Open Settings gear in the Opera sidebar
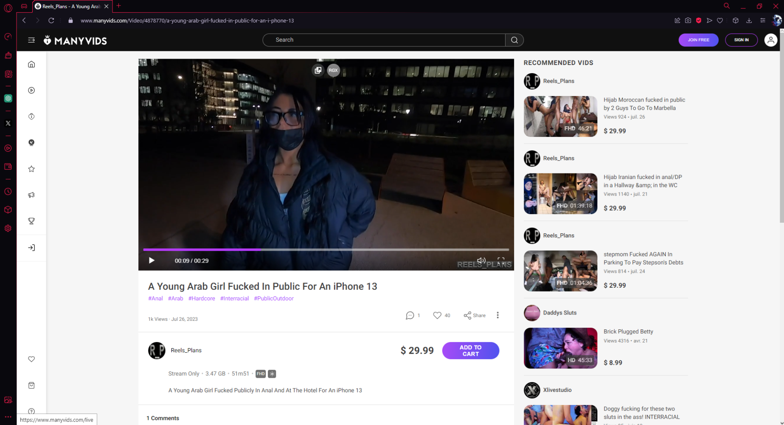This screenshot has height=425, width=784. click(8, 228)
